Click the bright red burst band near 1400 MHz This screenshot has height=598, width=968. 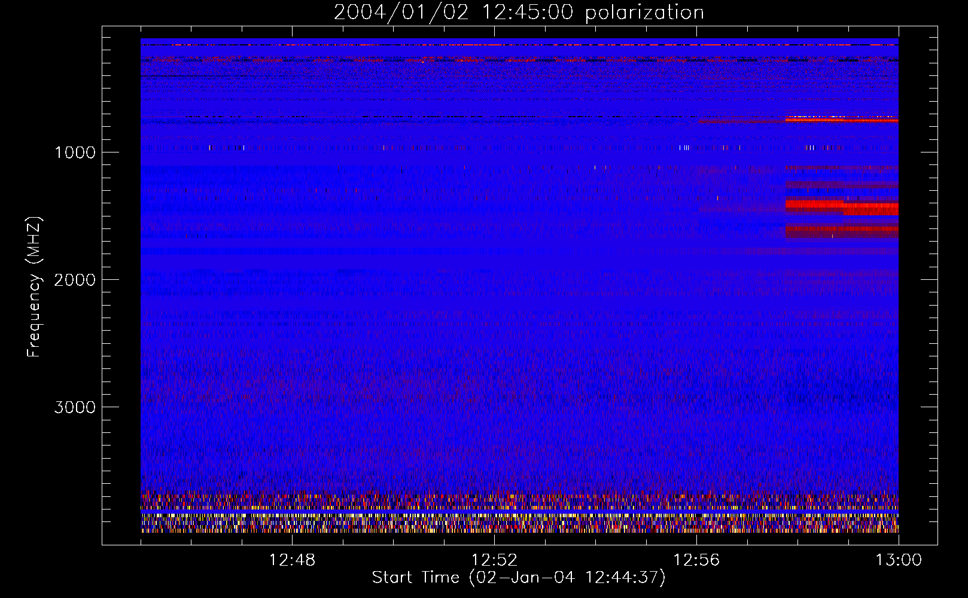click(842, 208)
